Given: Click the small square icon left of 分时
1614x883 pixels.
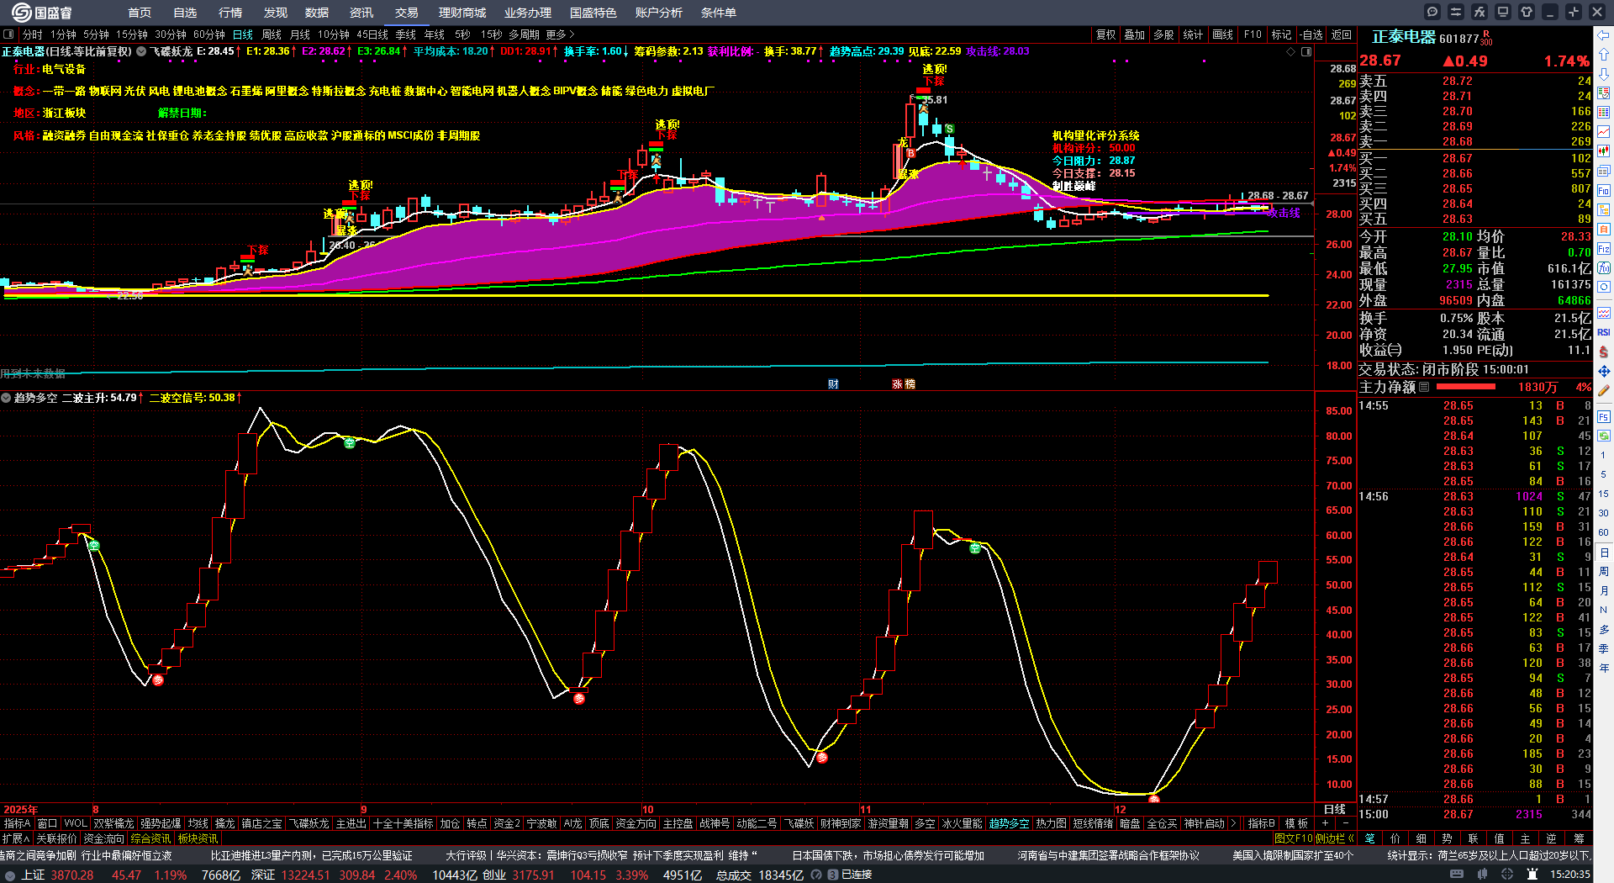Looking at the screenshot, I should point(8,34).
